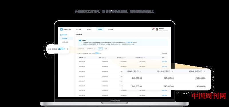Click the user name next to avatar
The image size is (229, 107).
161,29
